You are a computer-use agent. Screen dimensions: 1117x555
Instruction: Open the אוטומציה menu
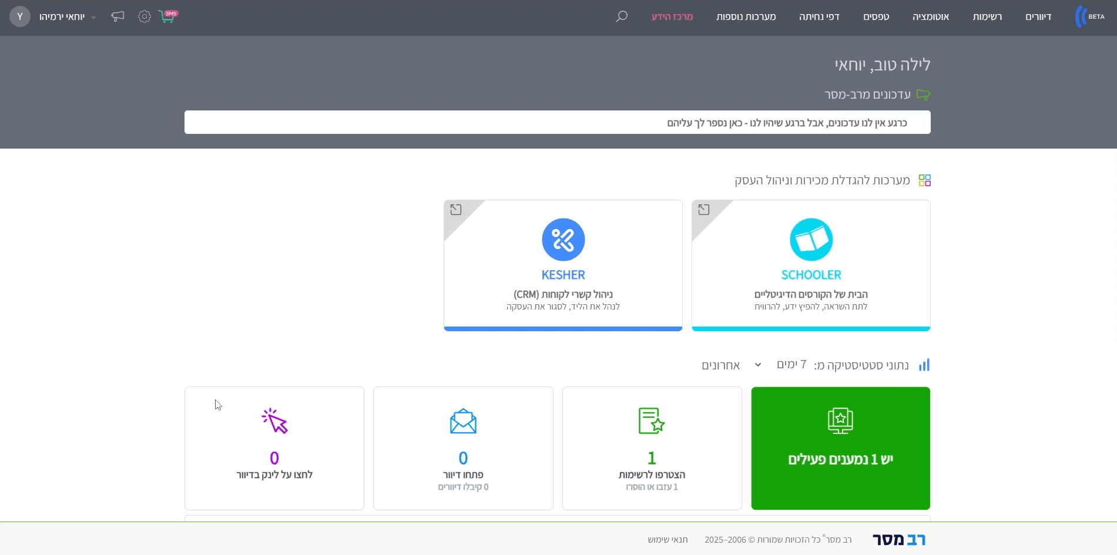pyautogui.click(x=931, y=17)
